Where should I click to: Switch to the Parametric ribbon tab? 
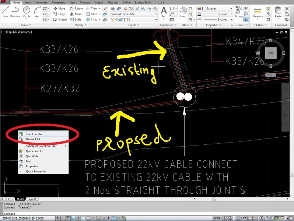[58, 3]
